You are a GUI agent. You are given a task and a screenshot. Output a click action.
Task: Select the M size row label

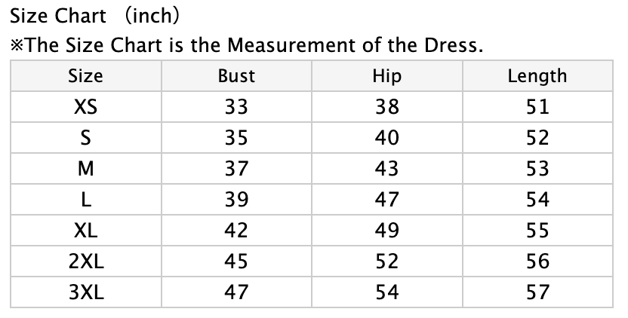click(x=85, y=169)
